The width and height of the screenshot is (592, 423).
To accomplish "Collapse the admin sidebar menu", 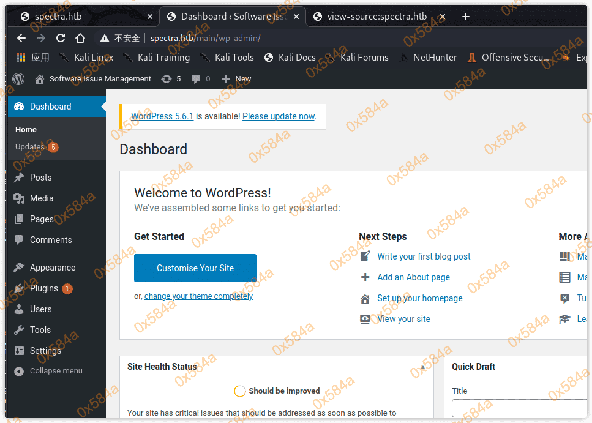I will point(56,371).
